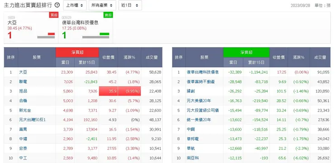335x163 pixels.
Task: Open stock link 中鋼
Action: 191,129
